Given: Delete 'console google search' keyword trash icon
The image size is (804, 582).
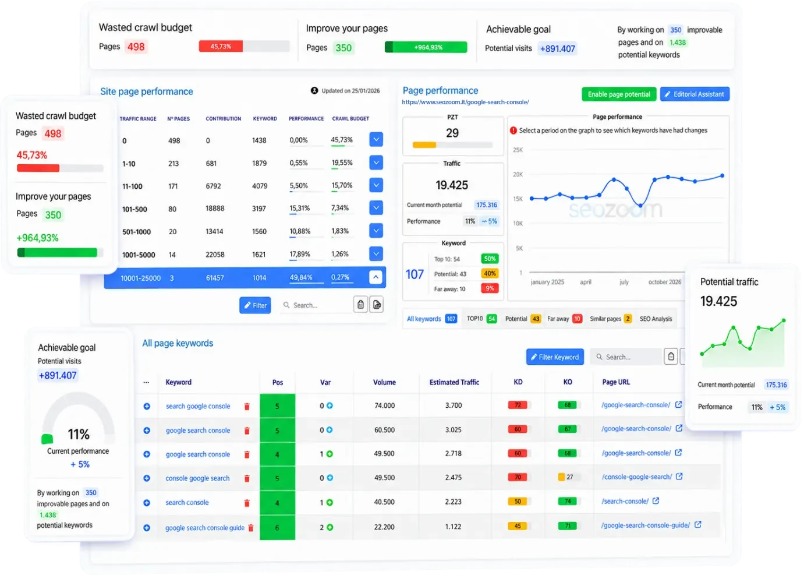Looking at the screenshot, I should 247,479.
